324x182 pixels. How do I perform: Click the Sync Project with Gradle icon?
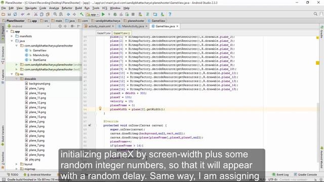click(147, 14)
